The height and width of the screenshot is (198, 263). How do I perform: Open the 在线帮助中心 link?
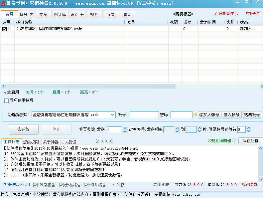click(227, 14)
